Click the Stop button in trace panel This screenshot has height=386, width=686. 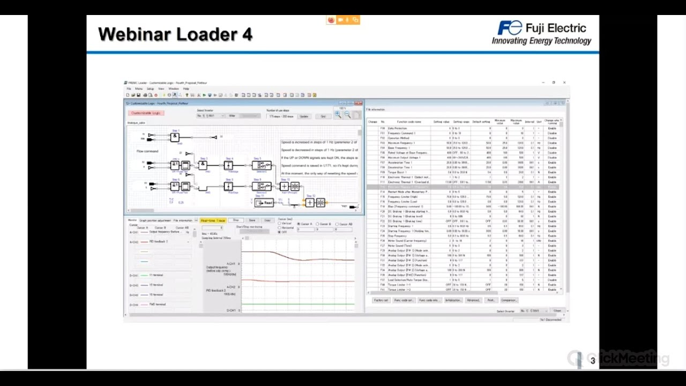tap(236, 220)
